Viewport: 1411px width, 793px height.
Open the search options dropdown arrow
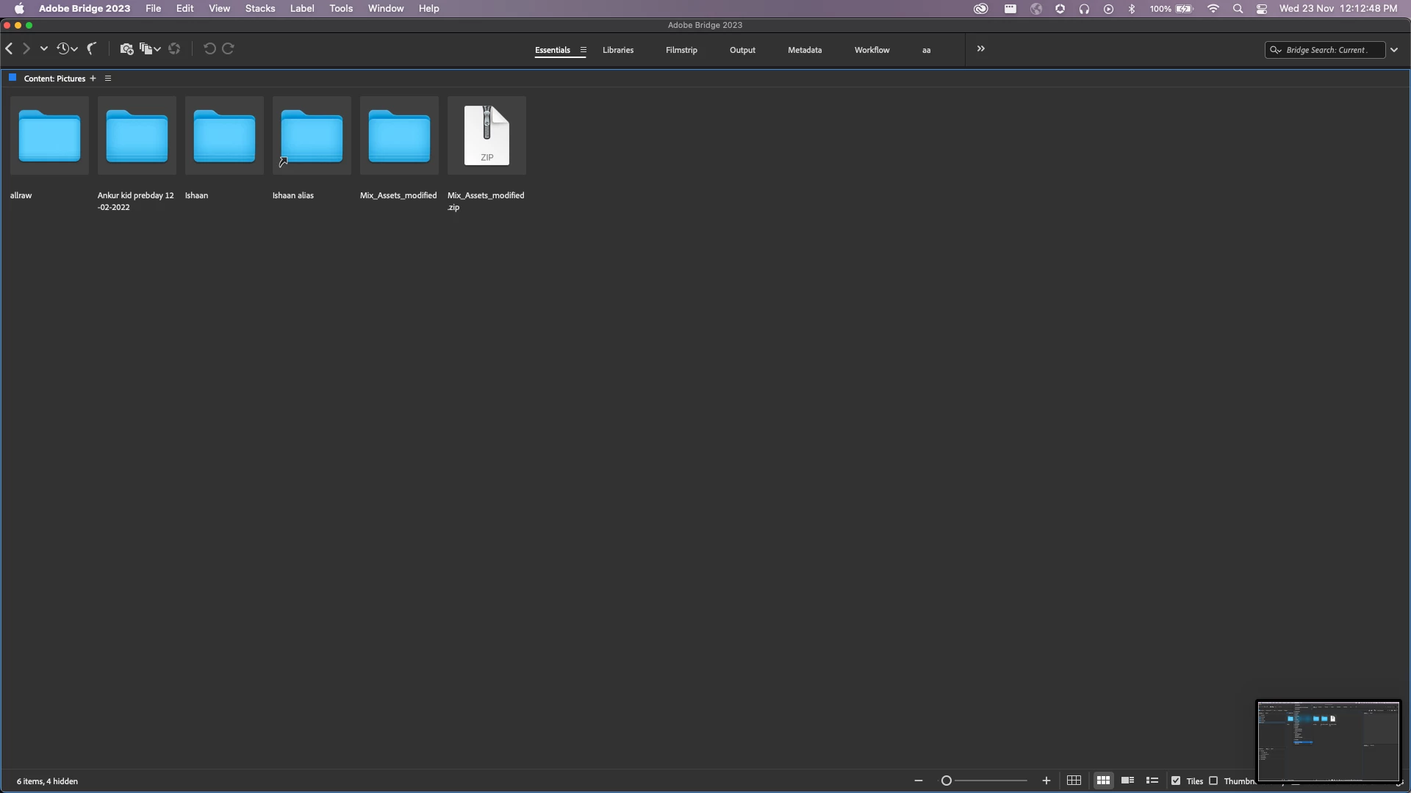(x=1394, y=50)
